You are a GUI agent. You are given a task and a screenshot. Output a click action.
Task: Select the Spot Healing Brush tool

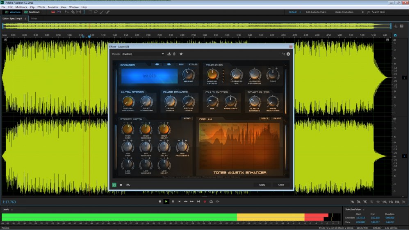[x=107, y=12]
